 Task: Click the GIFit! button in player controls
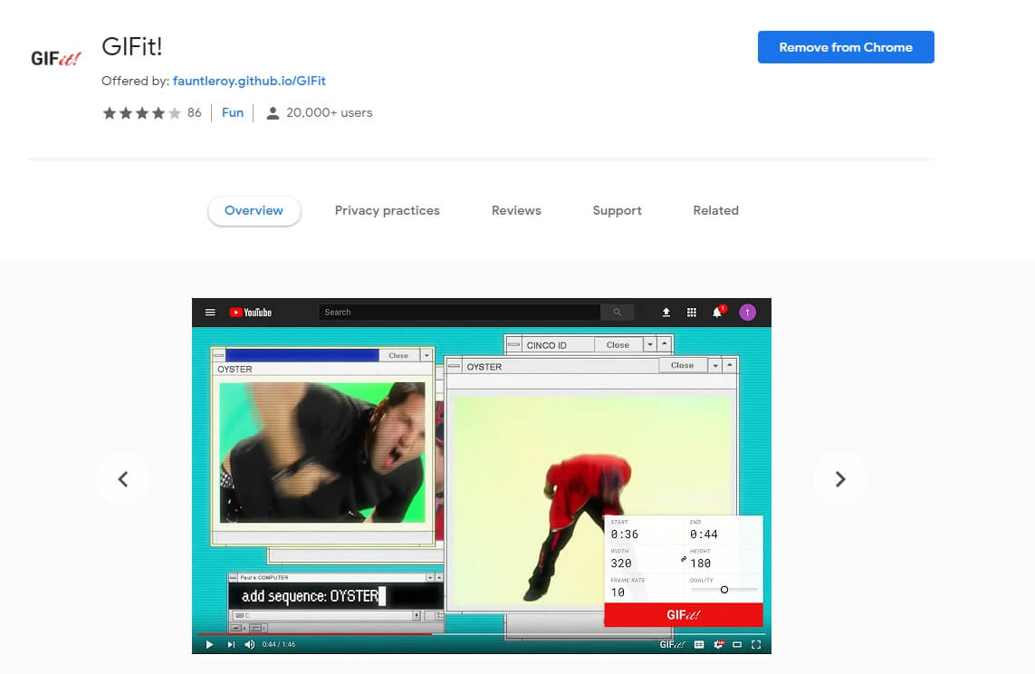coord(672,644)
